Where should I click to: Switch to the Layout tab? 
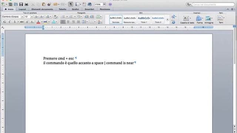pos(22,9)
